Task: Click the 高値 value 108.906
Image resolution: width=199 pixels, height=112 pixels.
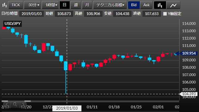Action: [x=93, y=14]
